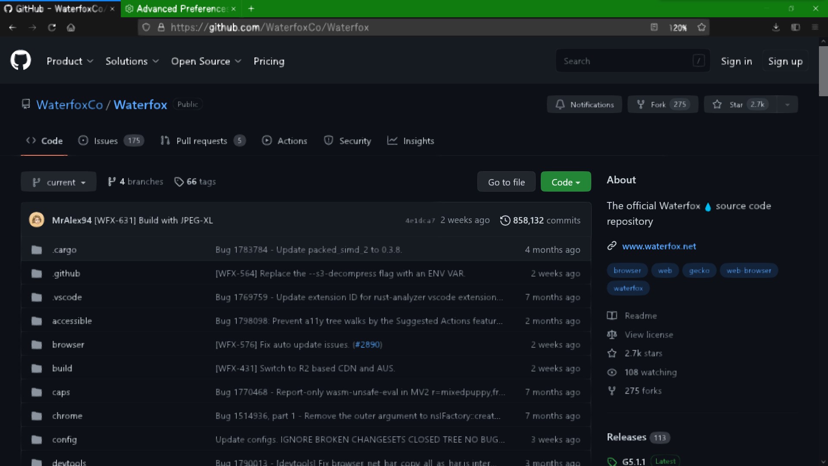Open the green Code dropdown

pos(565,182)
